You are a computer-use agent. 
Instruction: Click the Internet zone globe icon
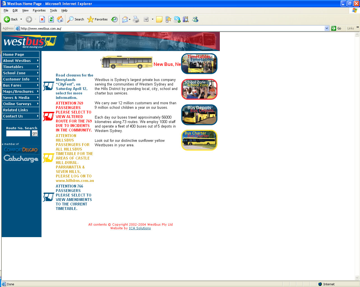(320, 284)
